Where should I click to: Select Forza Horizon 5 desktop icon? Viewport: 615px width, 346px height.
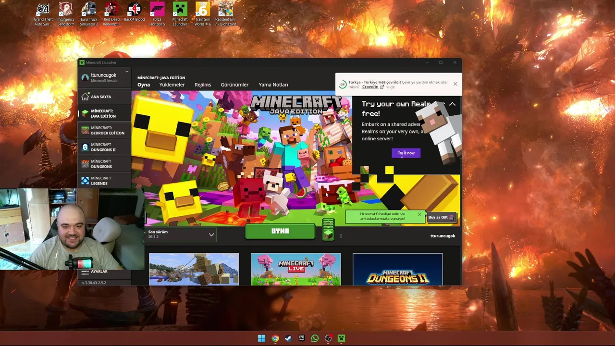click(157, 14)
